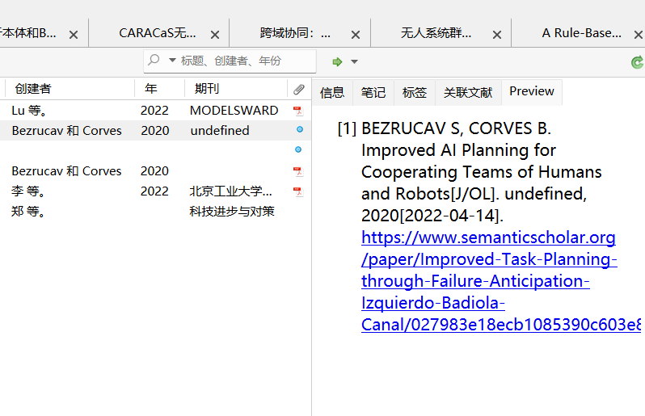The height and width of the screenshot is (416, 645).
Task: Click the undefined journal cell
Action: pos(220,131)
